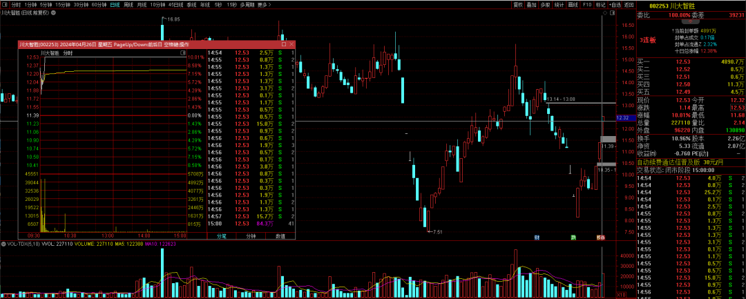The width and height of the screenshot is (746, 299).
Task: Maximize the 川大智胜 intraday popup window
Action: tap(284, 44)
